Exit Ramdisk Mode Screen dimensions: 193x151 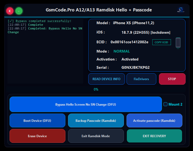pyautogui.click(x=96, y=136)
